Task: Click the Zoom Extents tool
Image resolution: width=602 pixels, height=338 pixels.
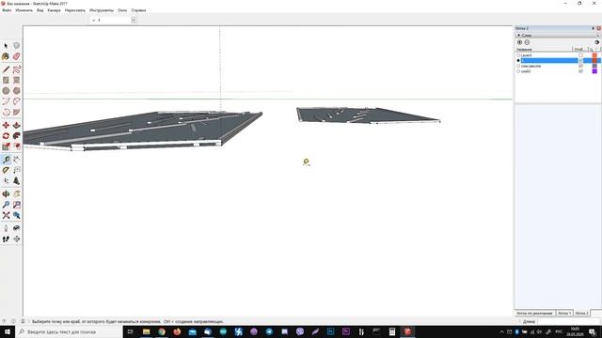Action: pyautogui.click(x=6, y=215)
